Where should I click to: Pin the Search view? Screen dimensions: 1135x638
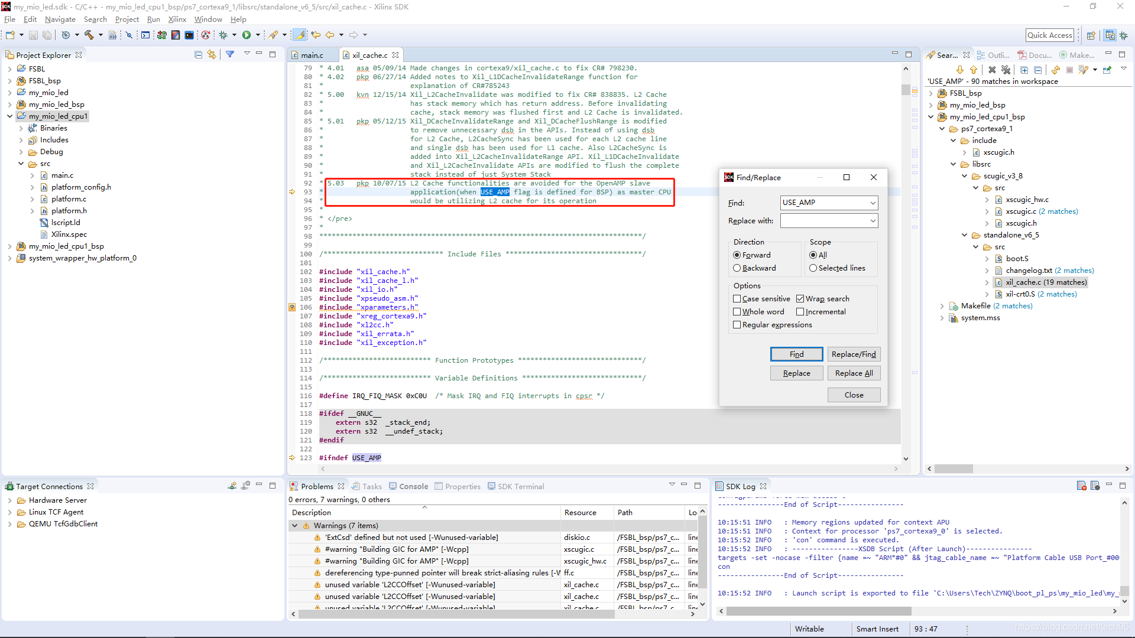click(1107, 70)
